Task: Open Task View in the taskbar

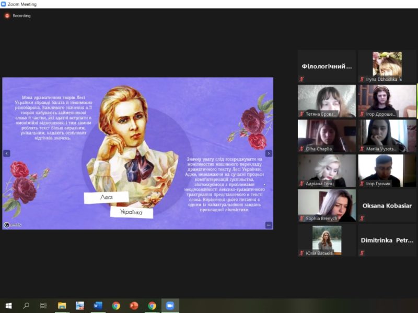Action: 43,306
